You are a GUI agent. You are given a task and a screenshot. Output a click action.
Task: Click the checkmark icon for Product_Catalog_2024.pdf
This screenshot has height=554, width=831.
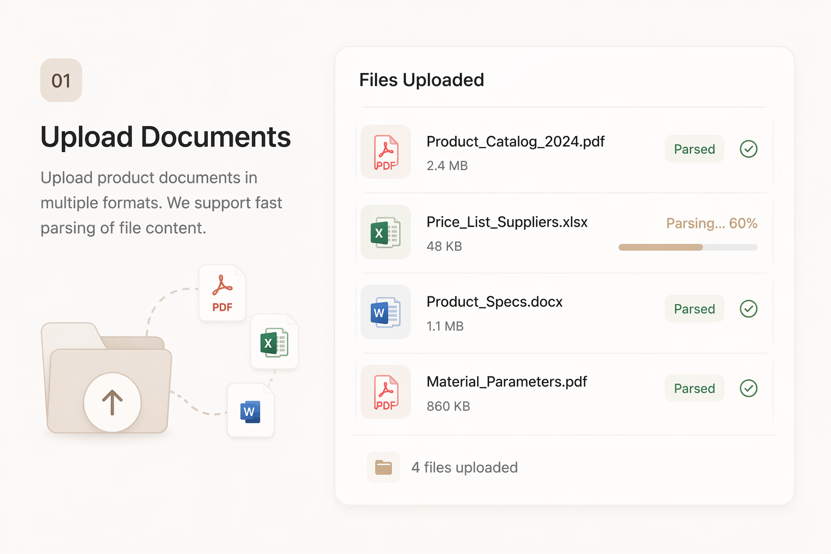[749, 149]
